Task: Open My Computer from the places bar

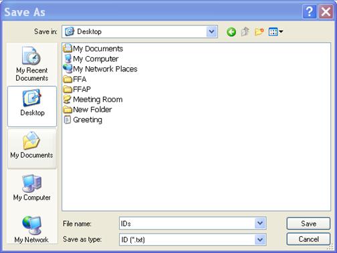Action: point(32,188)
